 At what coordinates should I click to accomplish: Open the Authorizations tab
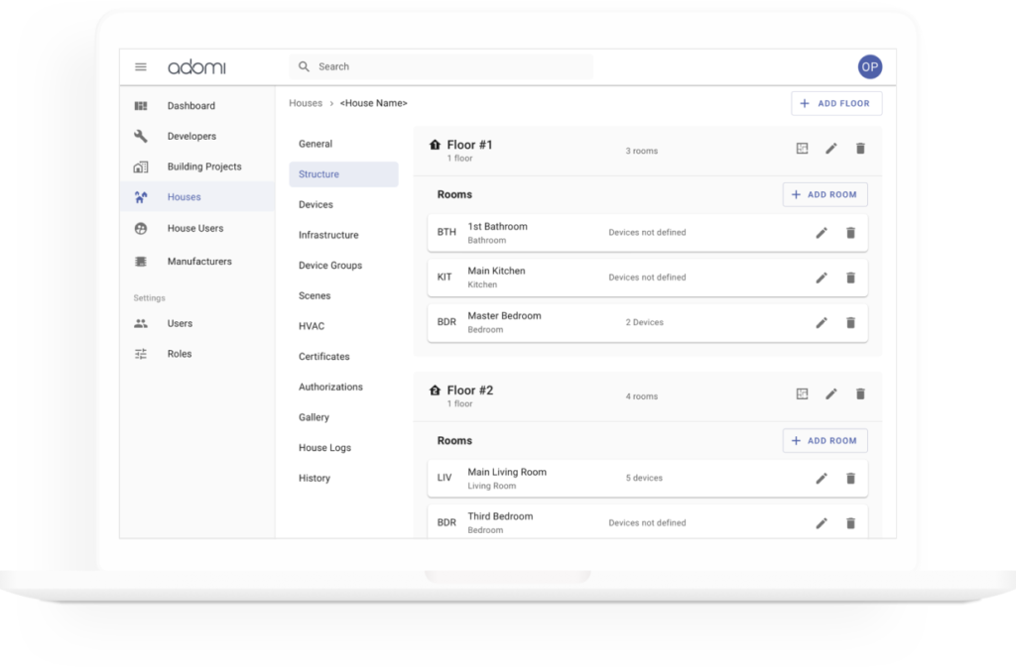(343, 387)
